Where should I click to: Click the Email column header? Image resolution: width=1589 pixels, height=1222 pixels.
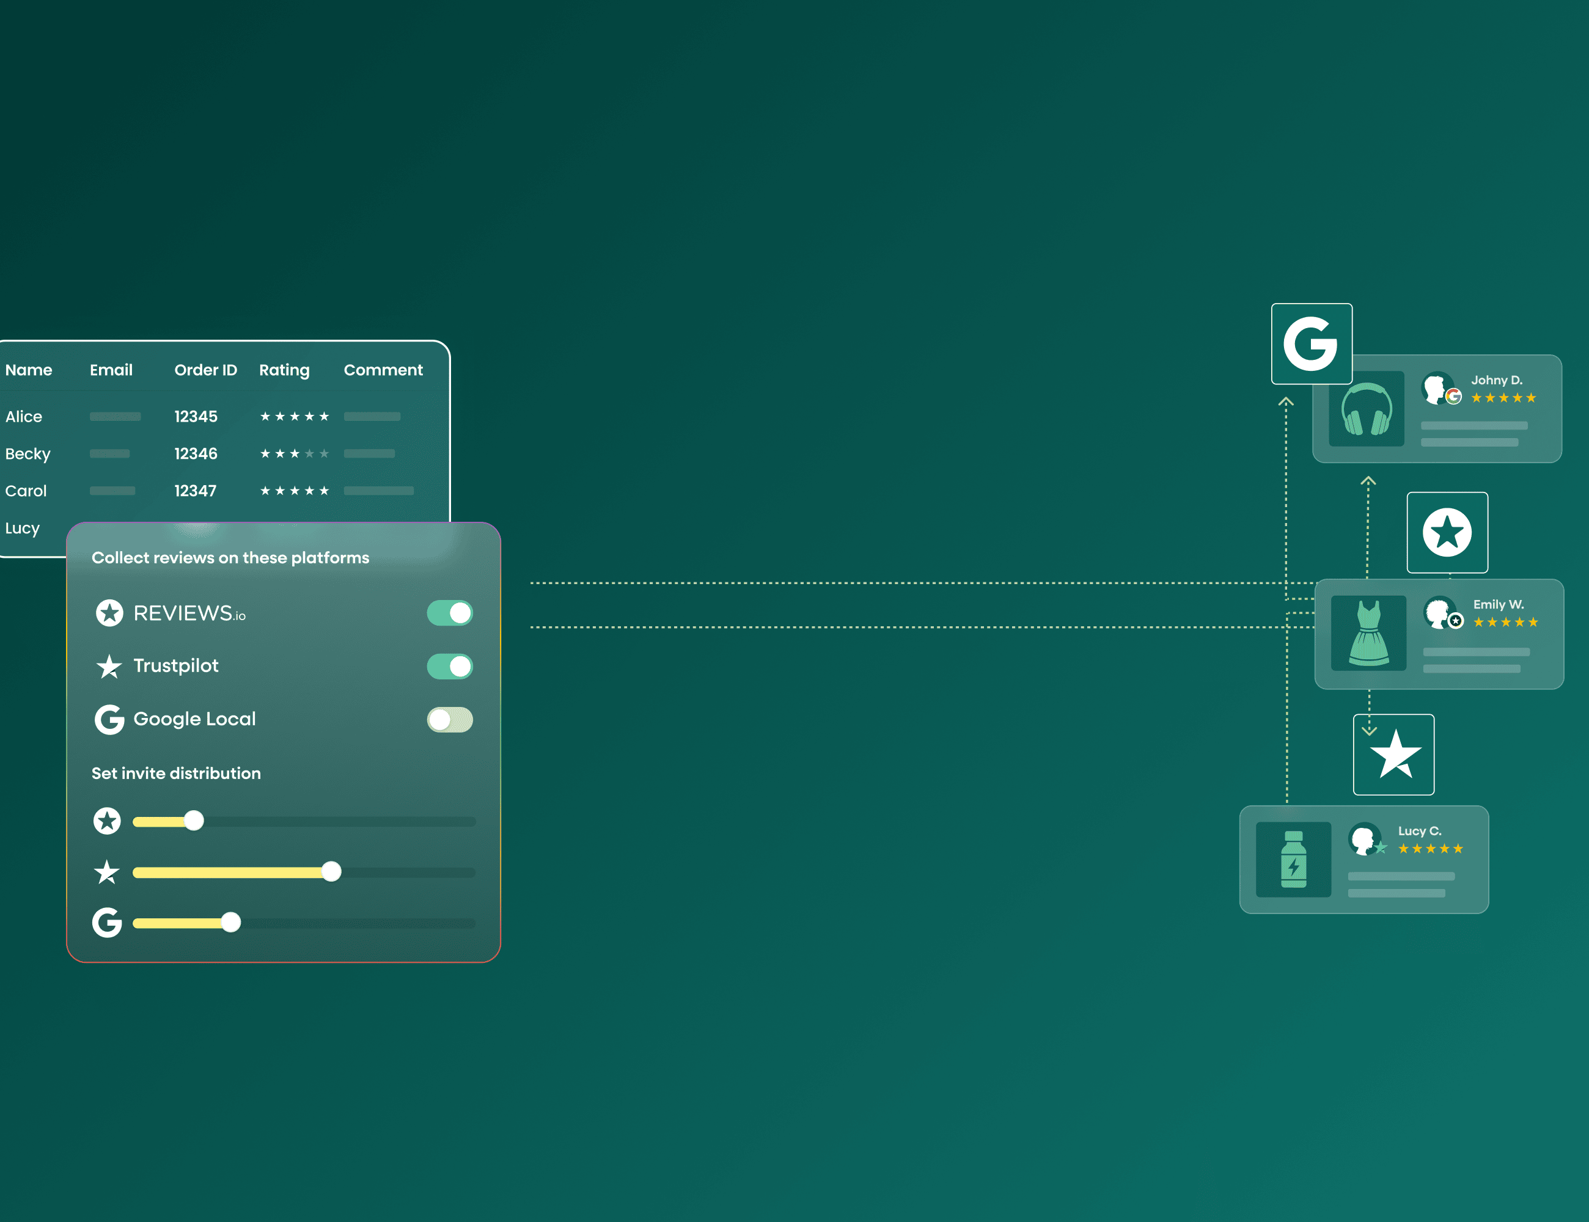[x=111, y=370]
